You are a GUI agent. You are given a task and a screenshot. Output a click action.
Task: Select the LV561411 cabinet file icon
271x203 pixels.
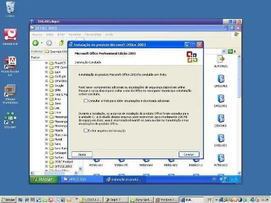[221, 139]
